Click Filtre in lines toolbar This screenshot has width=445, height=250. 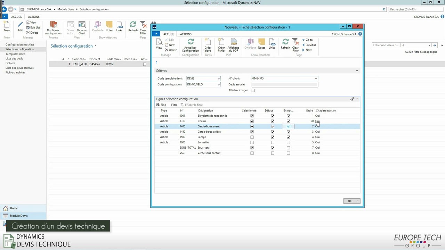pos(174,105)
